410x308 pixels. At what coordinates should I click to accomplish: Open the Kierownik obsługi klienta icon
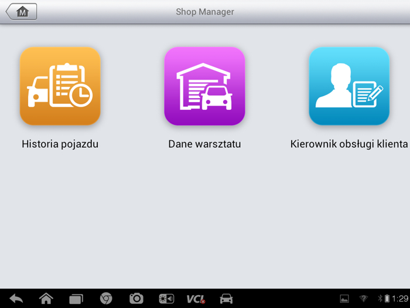349,86
